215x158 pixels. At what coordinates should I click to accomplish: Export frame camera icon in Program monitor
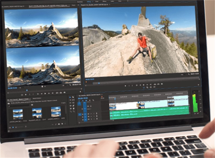click(162, 84)
